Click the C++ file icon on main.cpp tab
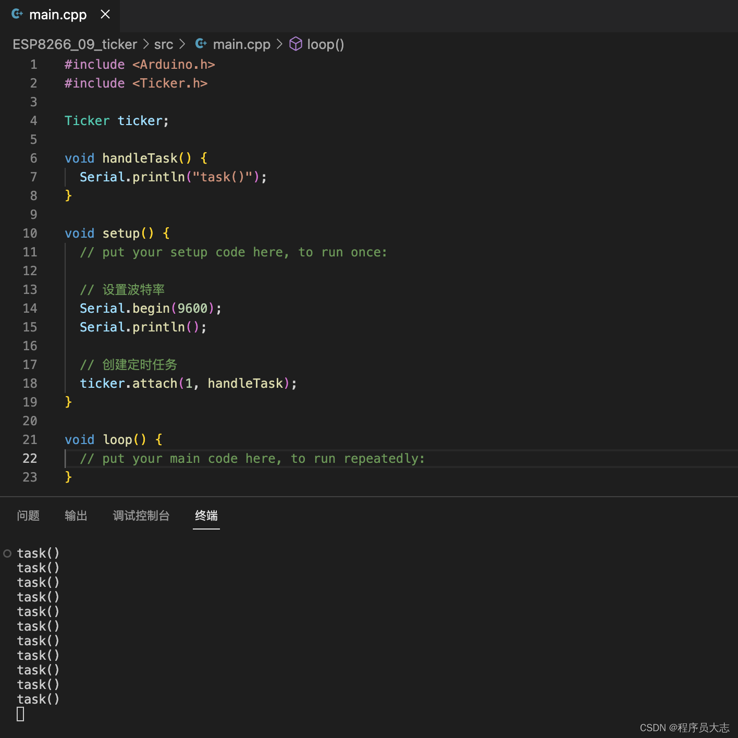738x738 pixels. 16,14
